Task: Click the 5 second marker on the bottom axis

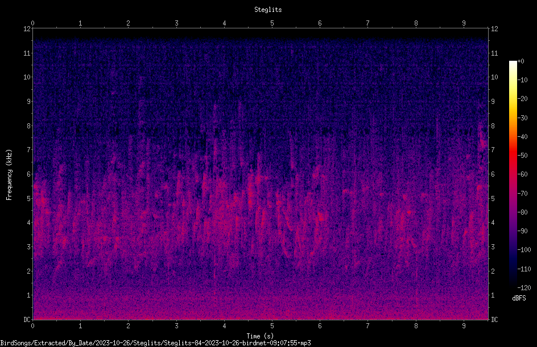Action: click(272, 326)
